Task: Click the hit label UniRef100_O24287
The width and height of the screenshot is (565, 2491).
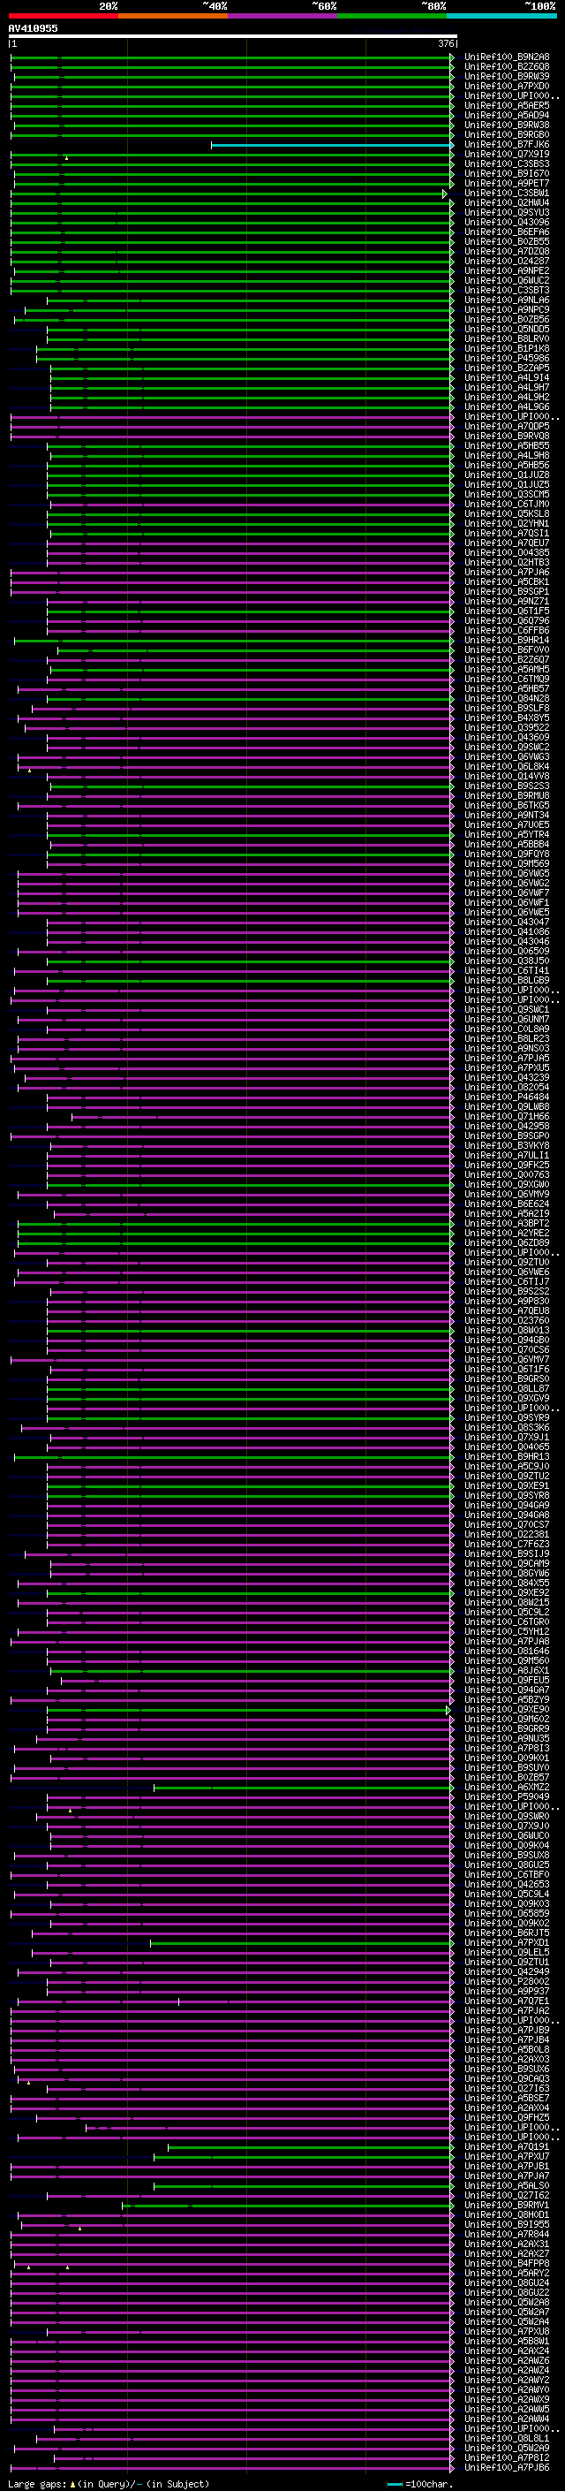Action: tap(507, 261)
